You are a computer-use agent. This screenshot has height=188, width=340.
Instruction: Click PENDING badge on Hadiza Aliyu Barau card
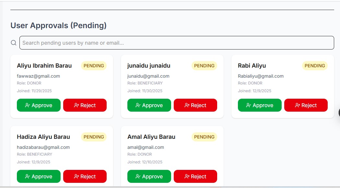(94, 137)
